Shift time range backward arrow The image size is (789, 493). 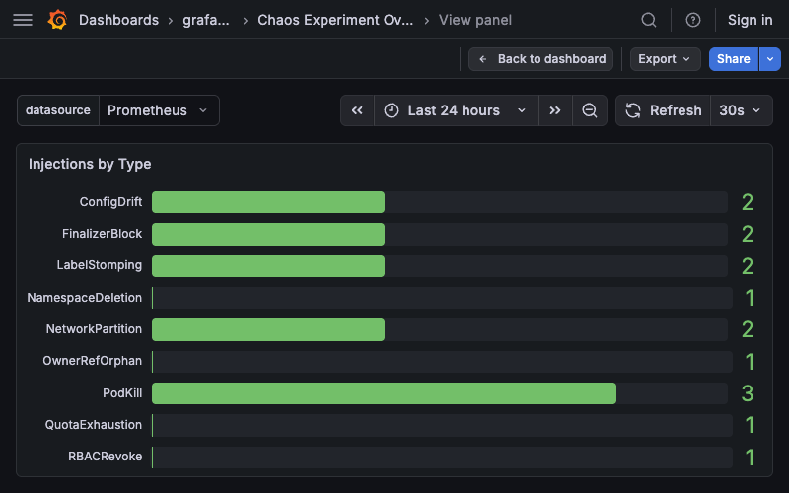coord(357,110)
